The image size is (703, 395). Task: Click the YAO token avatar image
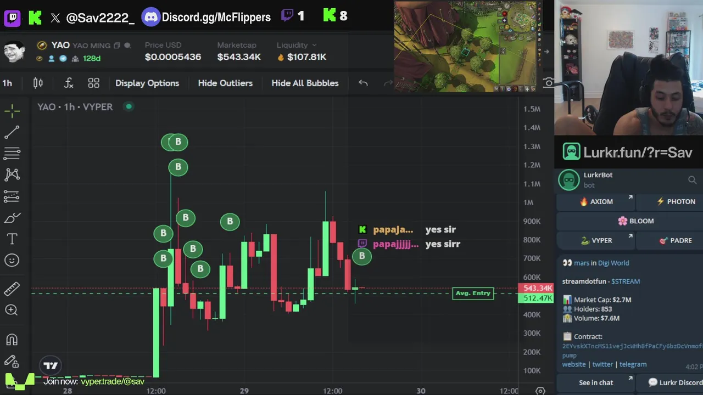click(14, 52)
